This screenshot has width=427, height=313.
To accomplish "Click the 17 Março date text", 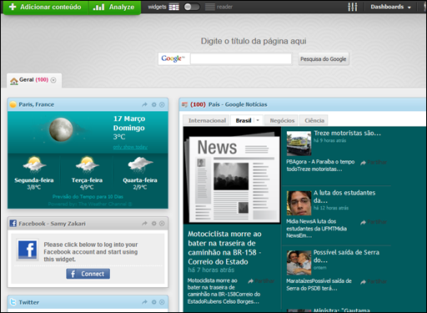I will (129, 119).
